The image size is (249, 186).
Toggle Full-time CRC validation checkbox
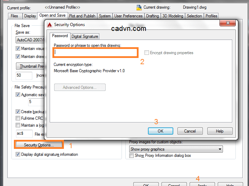coord(18,118)
